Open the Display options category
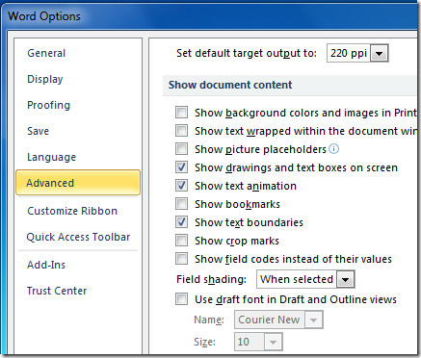This screenshot has width=421, height=358. point(45,79)
